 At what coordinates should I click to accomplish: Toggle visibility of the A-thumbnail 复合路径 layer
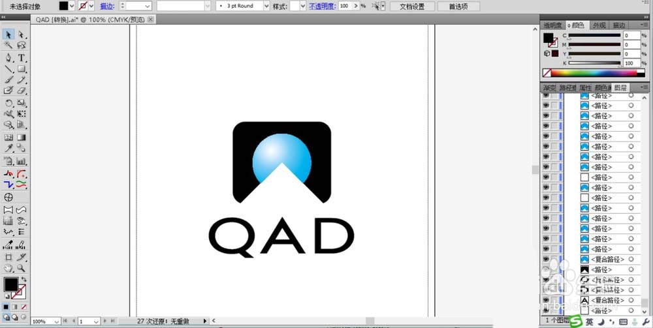(546, 300)
